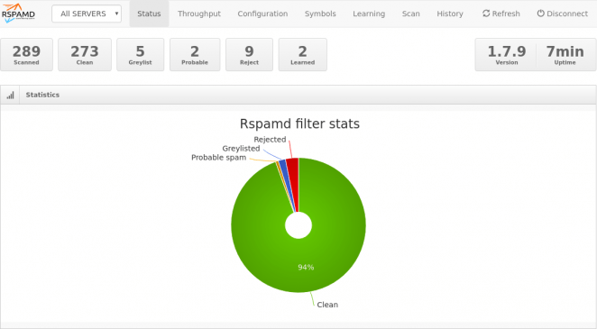View the History tab
Image resolution: width=597 pixels, height=329 pixels.
(x=450, y=14)
